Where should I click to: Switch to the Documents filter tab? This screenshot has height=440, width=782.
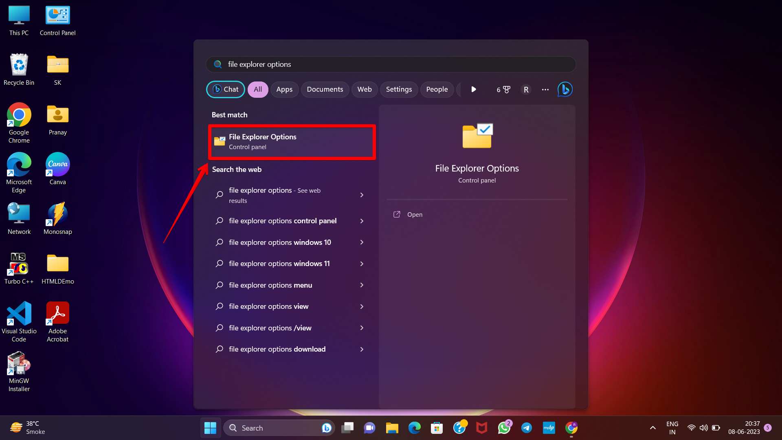click(325, 89)
